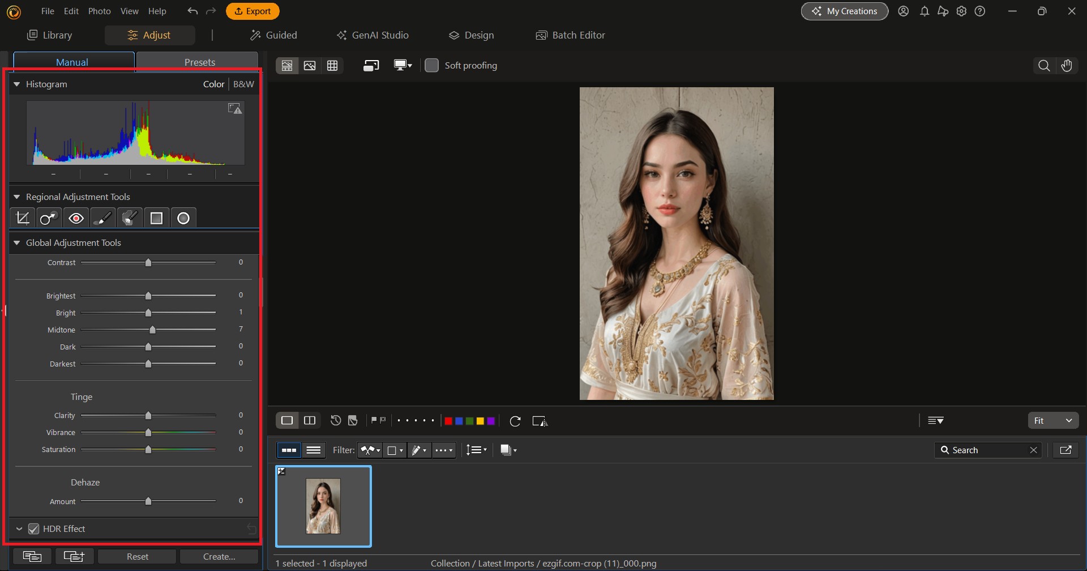Viewport: 1087px width, 571px height.
Task: Activate the Radial Filter tool
Action: coord(183,218)
